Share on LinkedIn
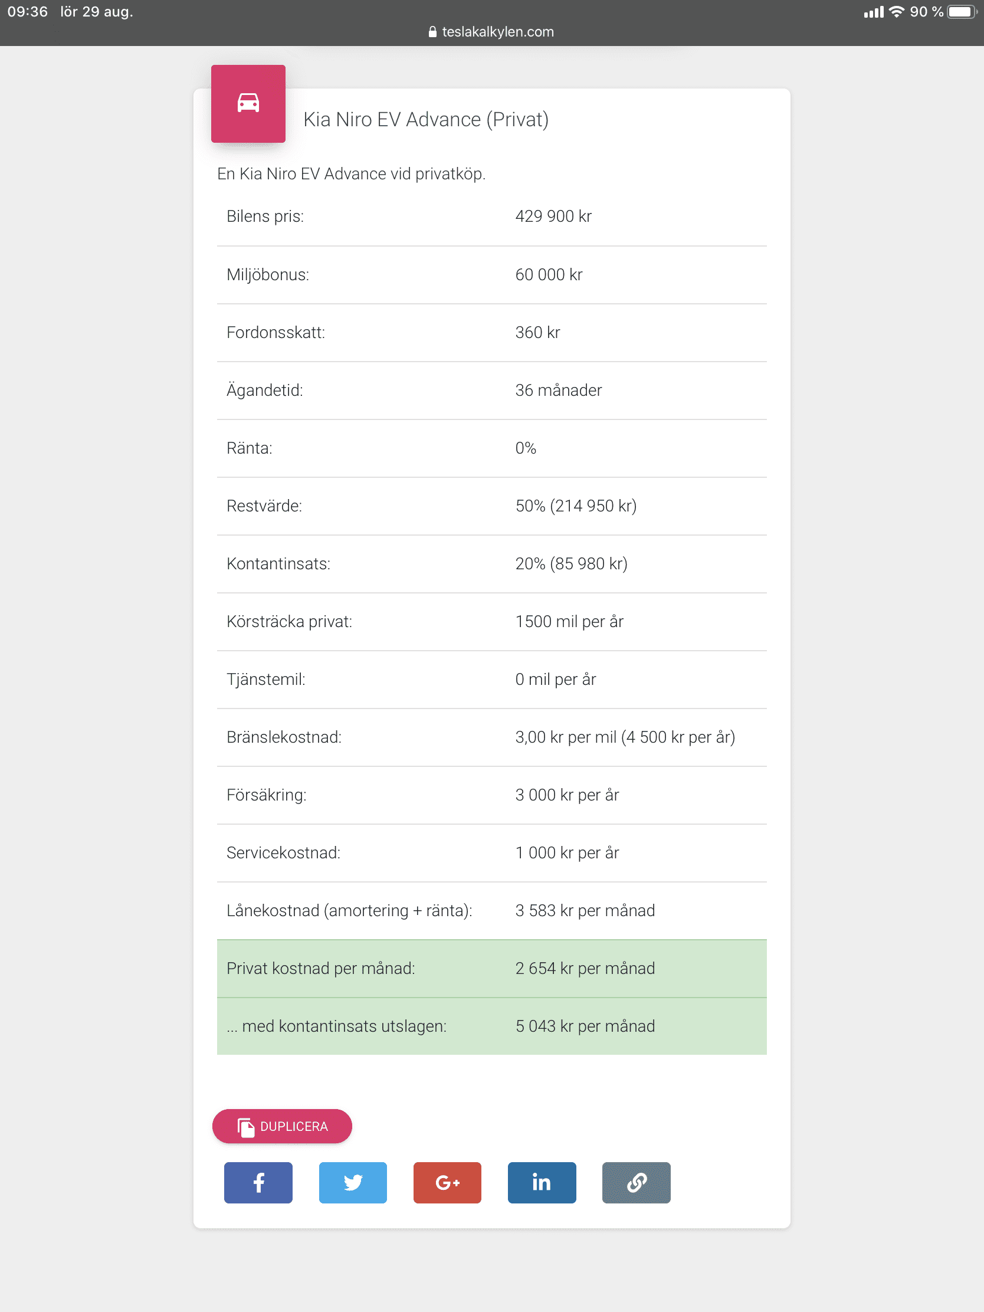984x1312 pixels. [x=542, y=1182]
